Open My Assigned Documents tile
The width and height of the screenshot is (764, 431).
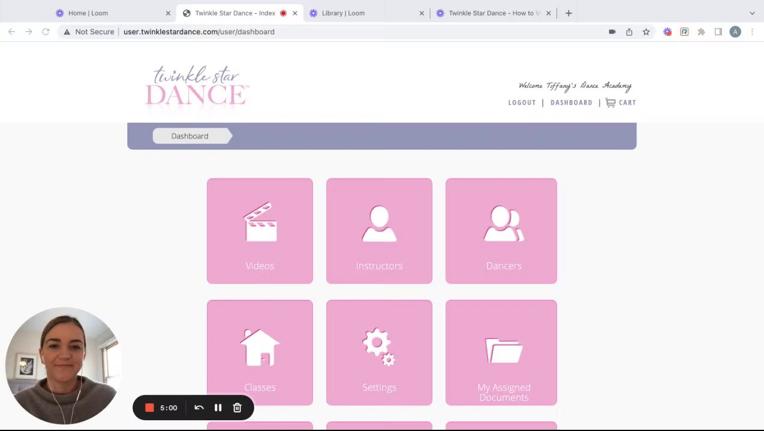tap(501, 353)
